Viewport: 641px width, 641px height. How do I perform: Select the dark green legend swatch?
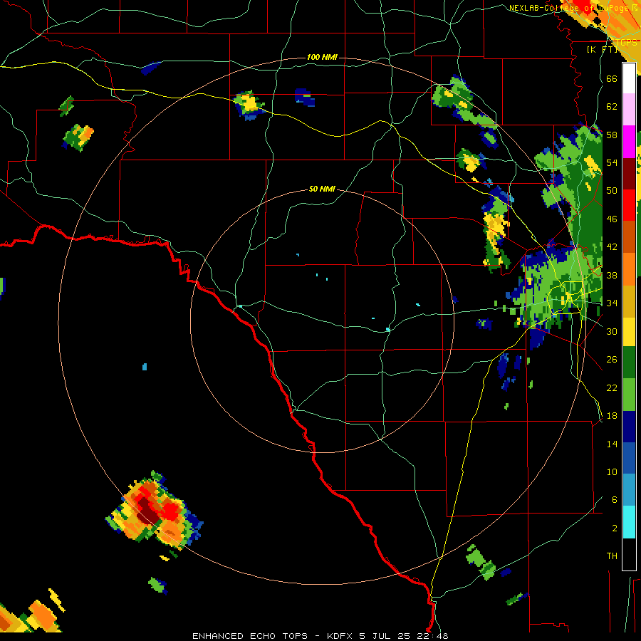click(629, 363)
